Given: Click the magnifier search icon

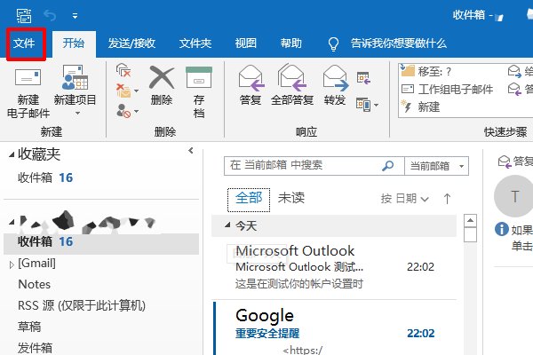Looking at the screenshot, I should [388, 166].
